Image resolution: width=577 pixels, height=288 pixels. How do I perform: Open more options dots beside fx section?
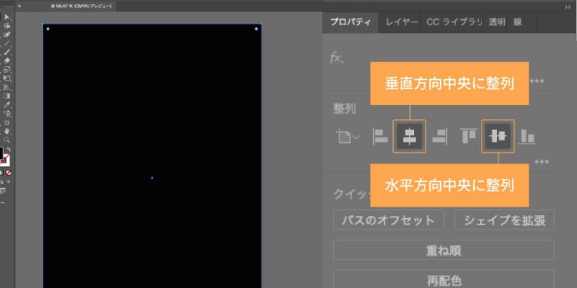(537, 81)
